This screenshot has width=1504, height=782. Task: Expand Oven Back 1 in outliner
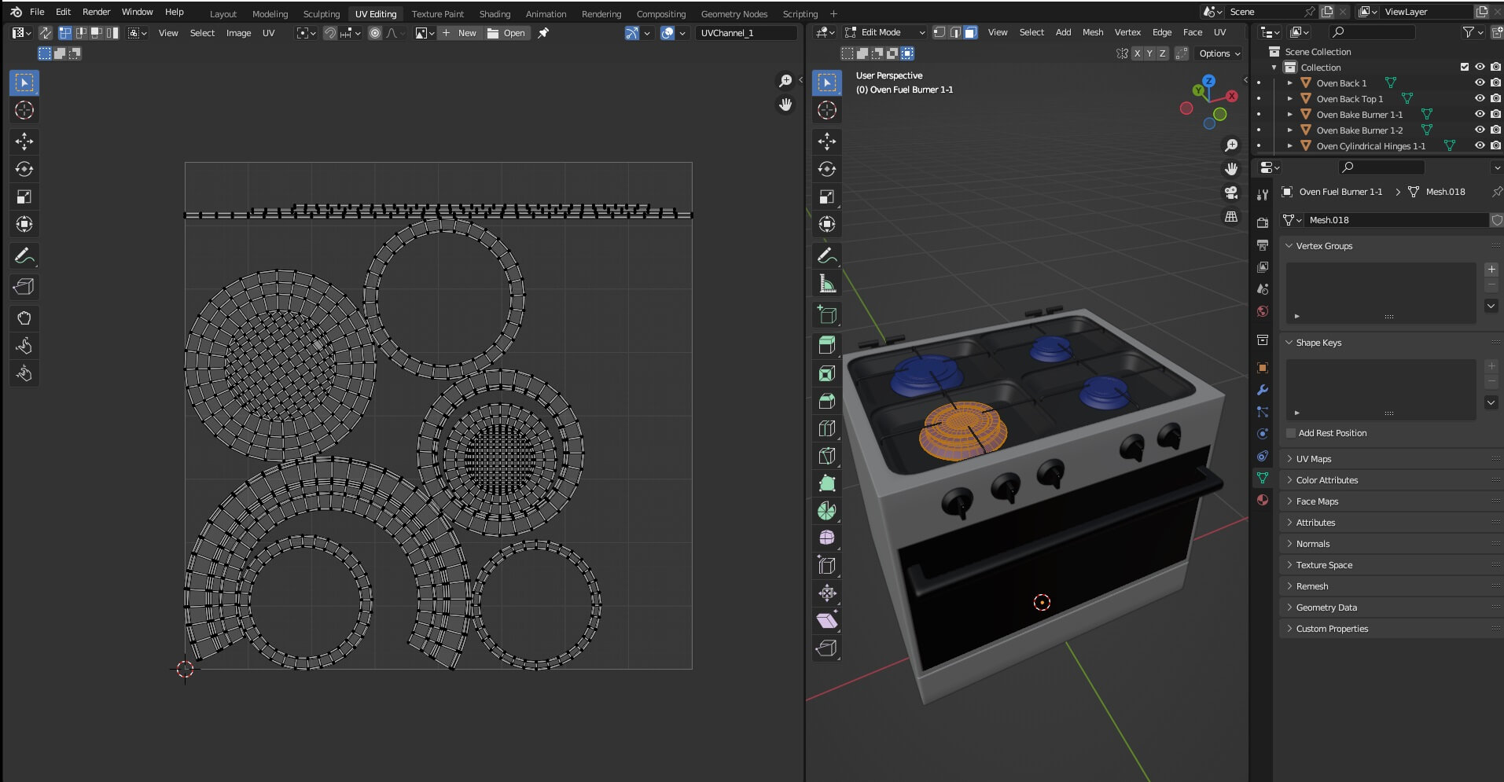click(1289, 83)
